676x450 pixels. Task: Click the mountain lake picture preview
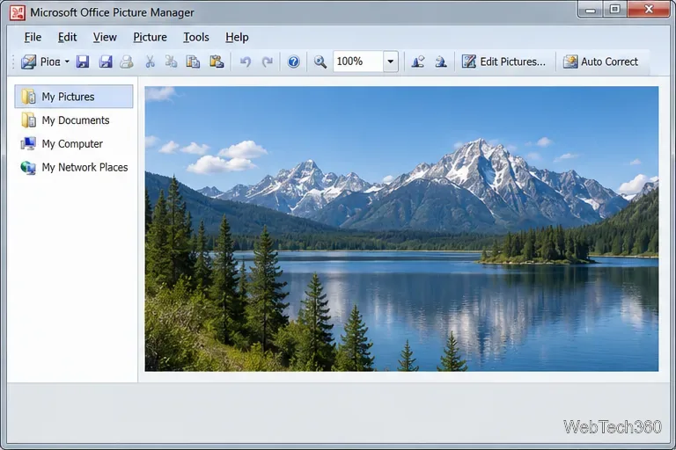(x=401, y=229)
